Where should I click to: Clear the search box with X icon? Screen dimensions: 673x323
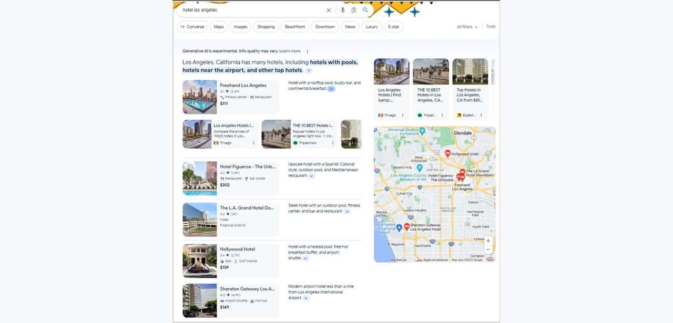[x=329, y=10]
